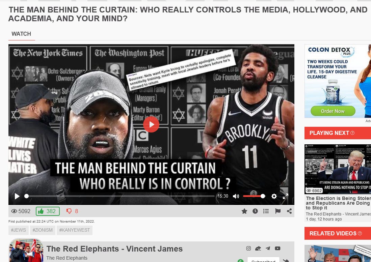
Task: Start playback with the play control in player bar
Action: (17, 196)
